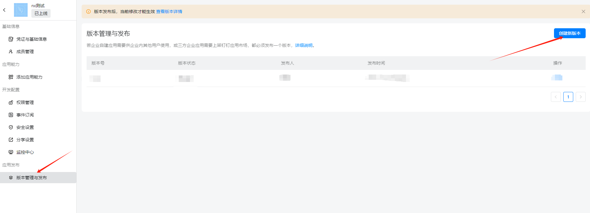
Task: Click the 监控中心 monitor icon
Action: (11, 152)
